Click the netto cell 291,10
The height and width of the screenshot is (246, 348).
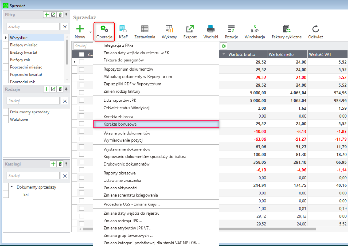[287, 163]
